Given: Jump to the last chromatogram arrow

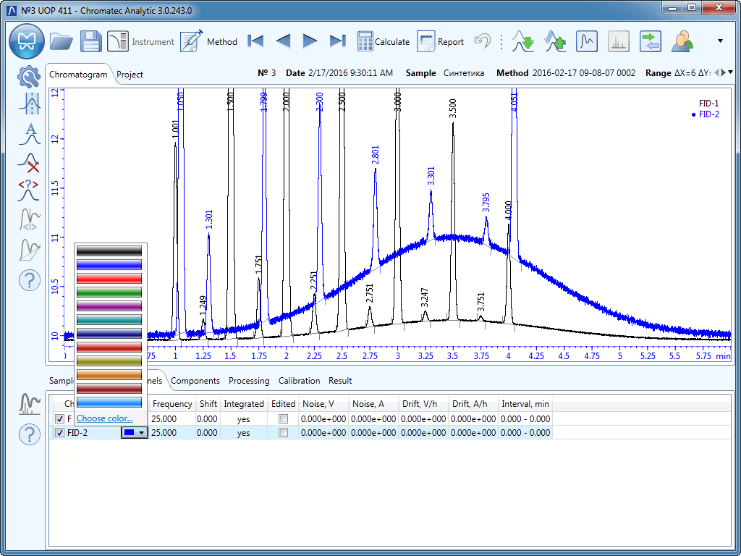Looking at the screenshot, I should click(x=337, y=41).
